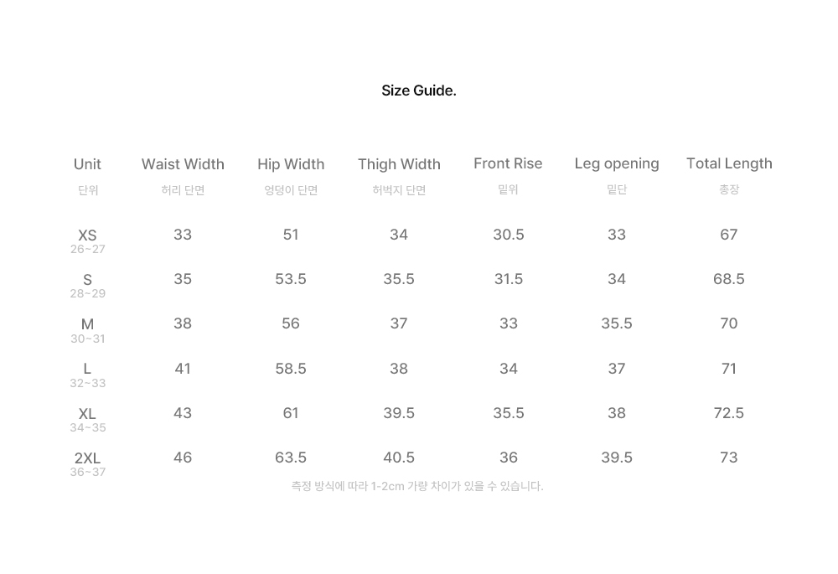Click the Unit column header
The image size is (838, 574).
88,164
